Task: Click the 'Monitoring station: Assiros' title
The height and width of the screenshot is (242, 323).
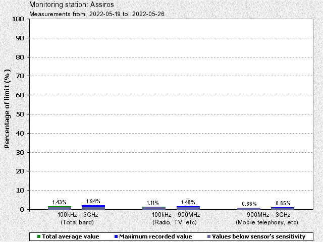Action: 68,5
